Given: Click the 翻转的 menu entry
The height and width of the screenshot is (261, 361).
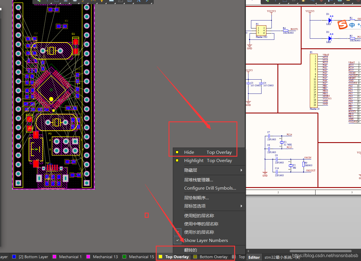Looking at the screenshot, I should 209,250.
